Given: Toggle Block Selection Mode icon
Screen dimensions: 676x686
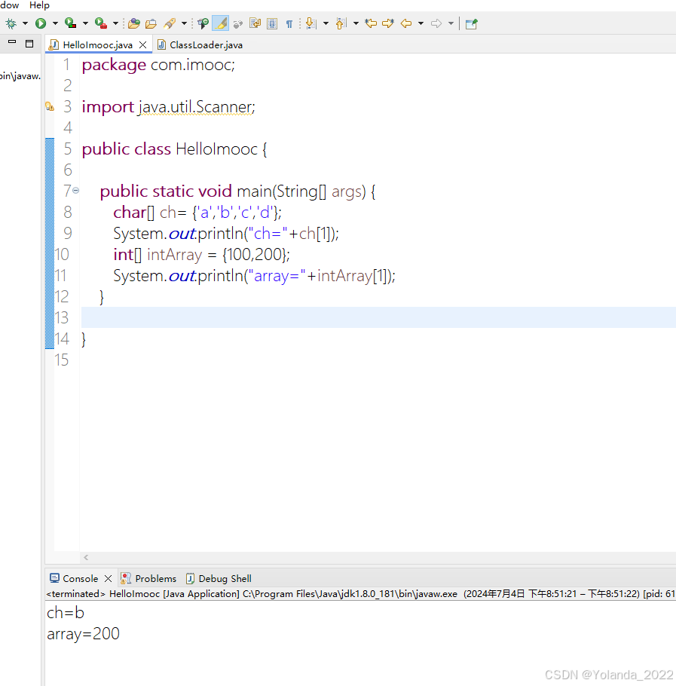Looking at the screenshot, I should (x=255, y=23).
